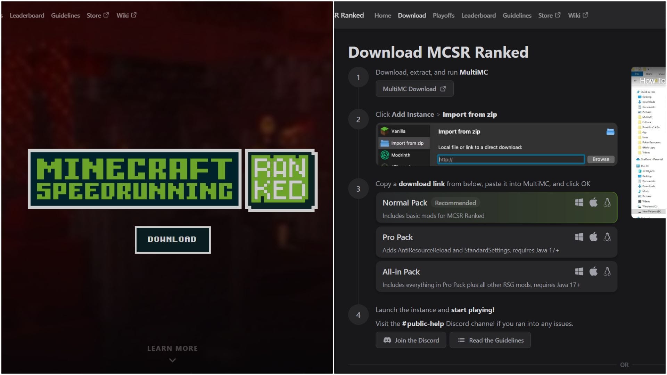The height and width of the screenshot is (375, 667).
Task: Select the Download tab in the right navigation
Action: pyautogui.click(x=412, y=15)
